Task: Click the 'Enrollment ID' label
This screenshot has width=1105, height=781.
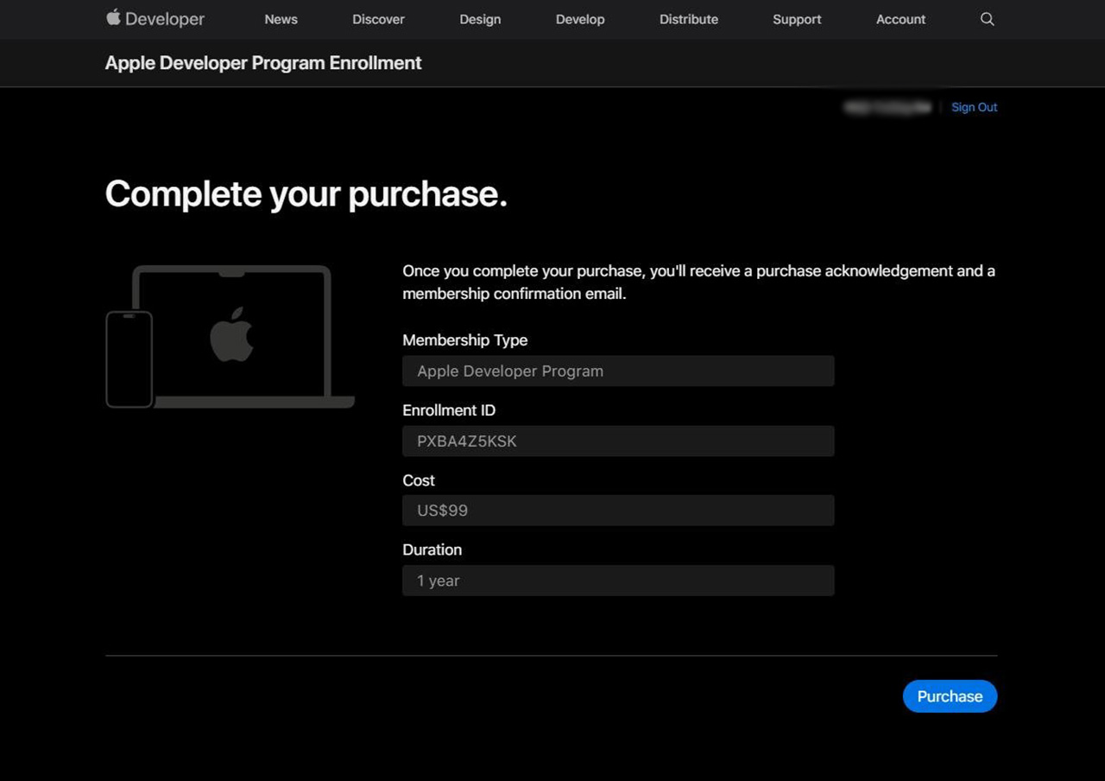Action: point(449,410)
